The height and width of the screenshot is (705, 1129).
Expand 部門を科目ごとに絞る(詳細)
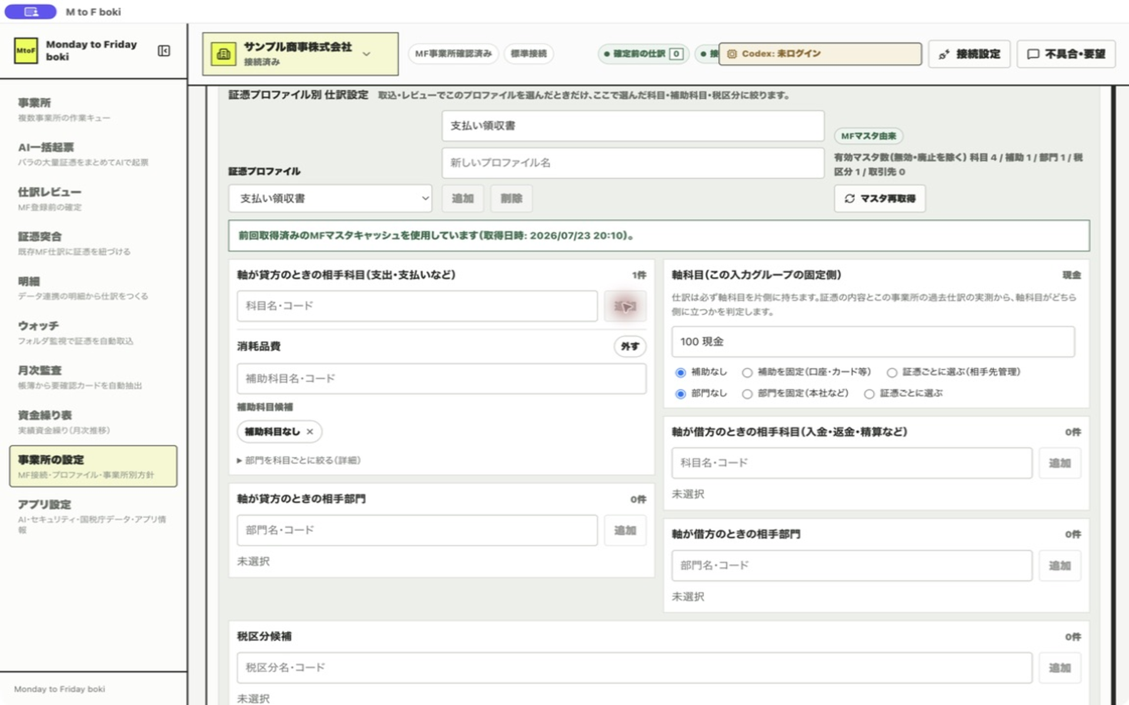(x=299, y=461)
